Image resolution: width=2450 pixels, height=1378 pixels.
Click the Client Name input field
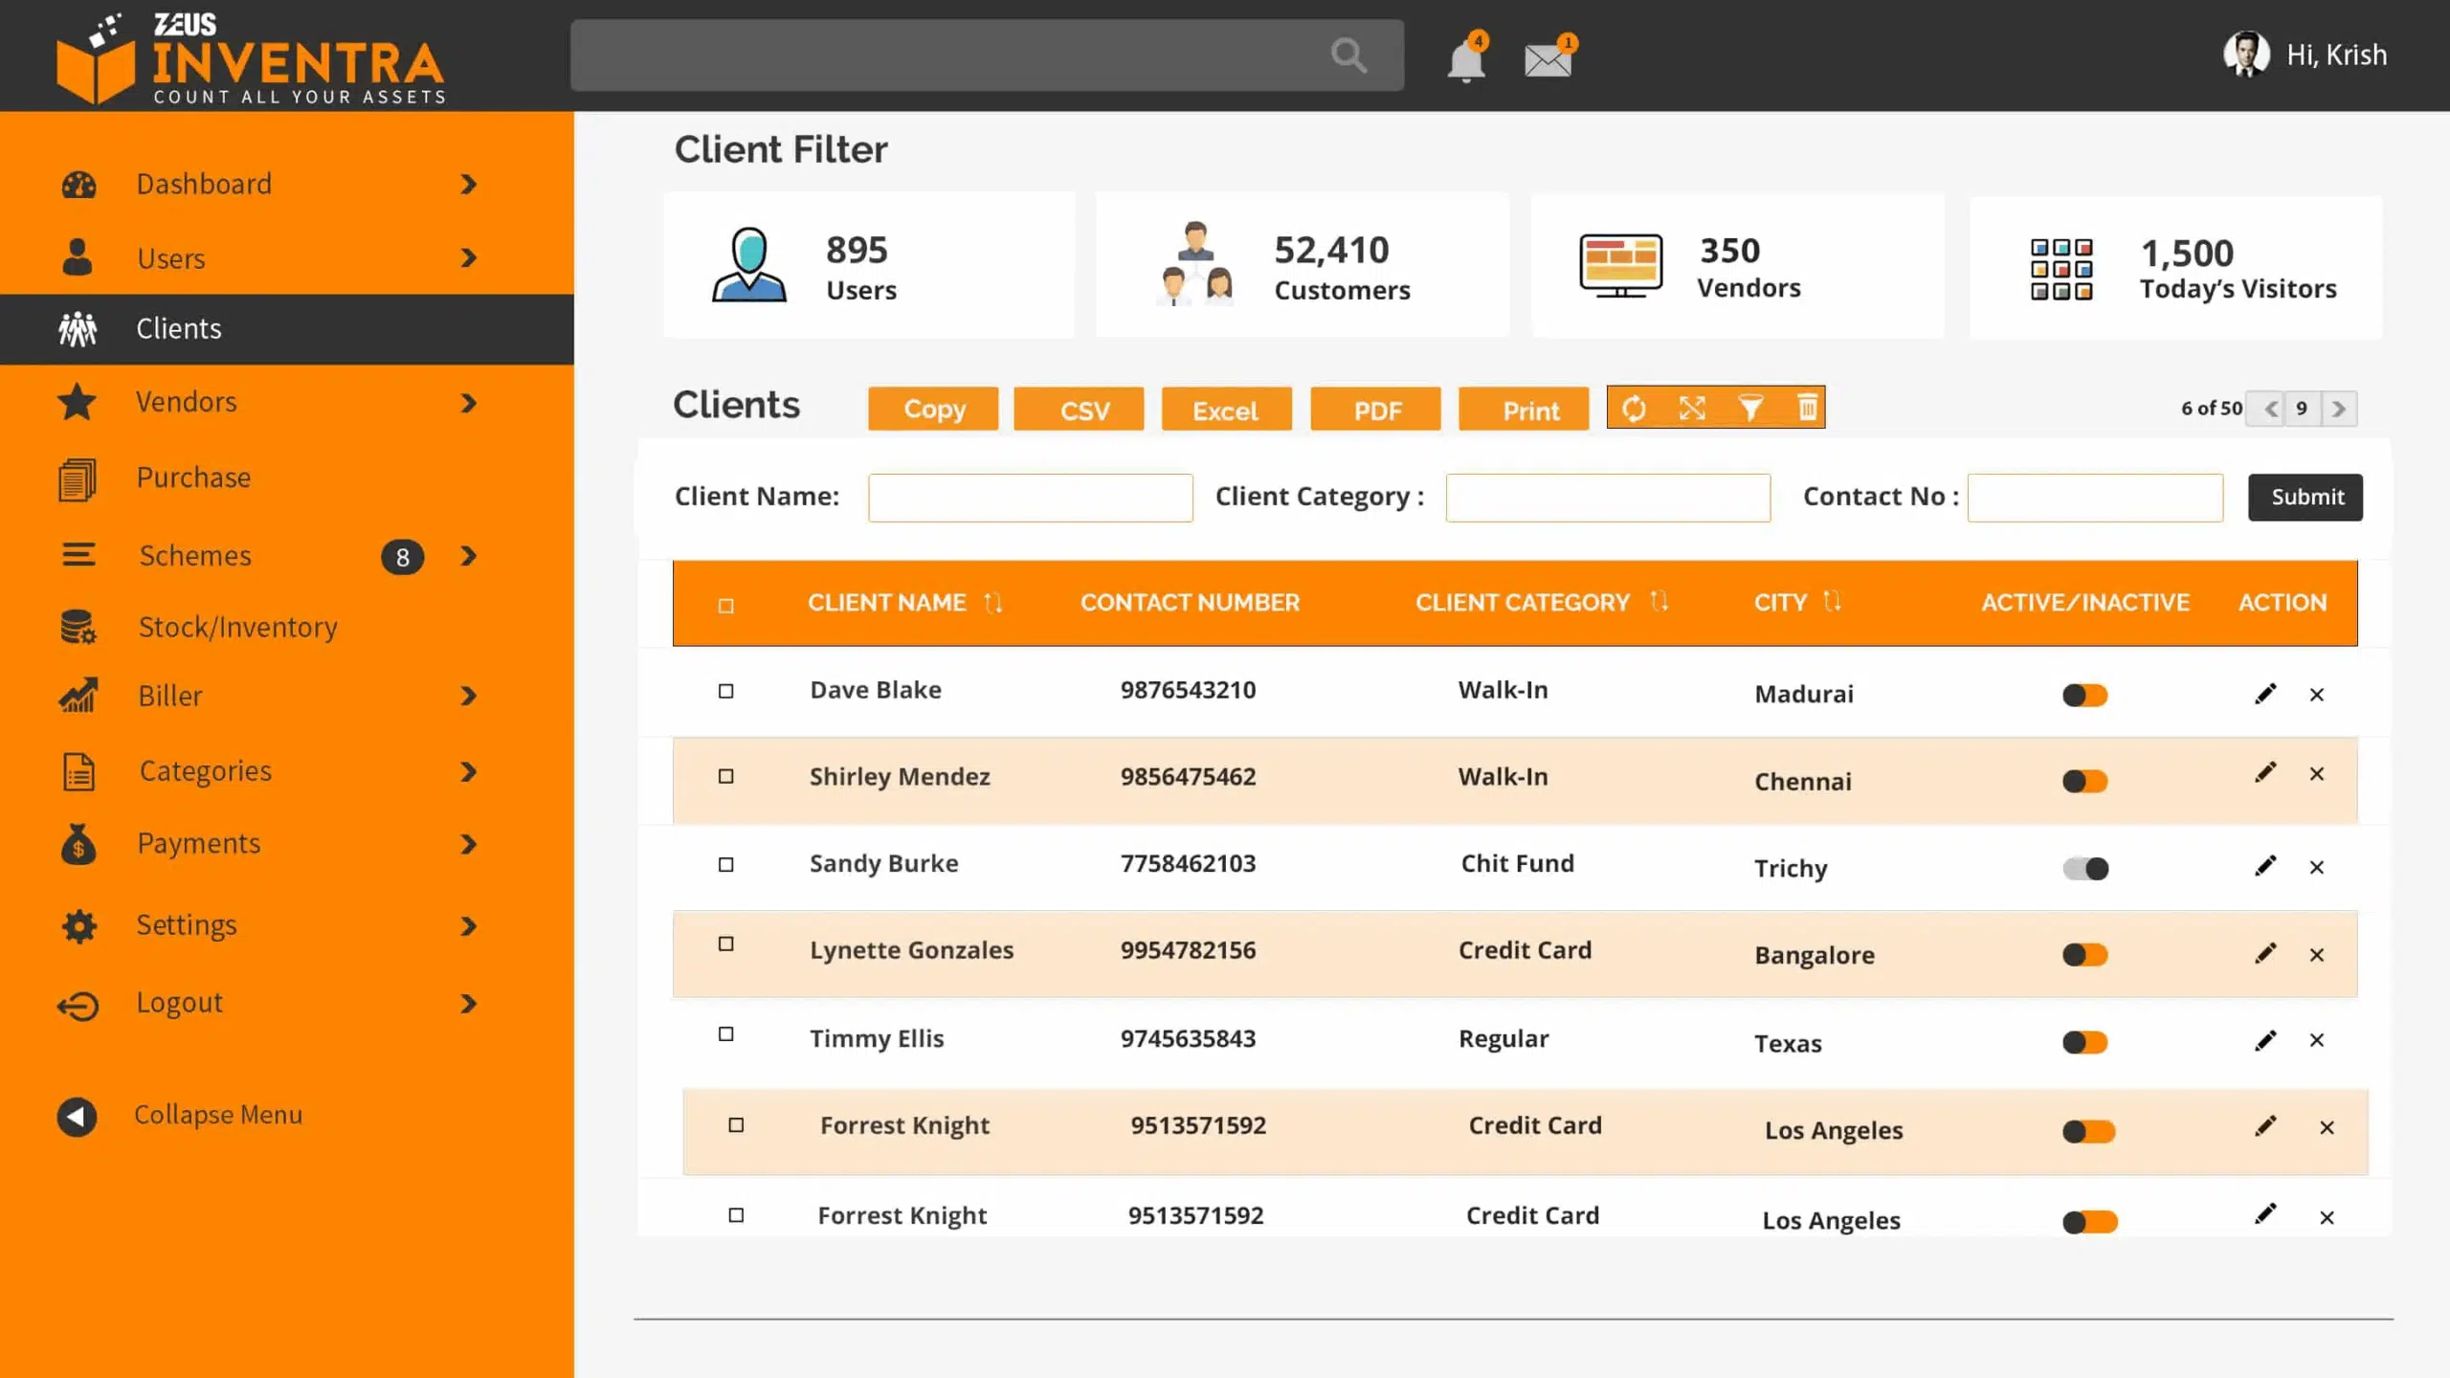(1031, 498)
